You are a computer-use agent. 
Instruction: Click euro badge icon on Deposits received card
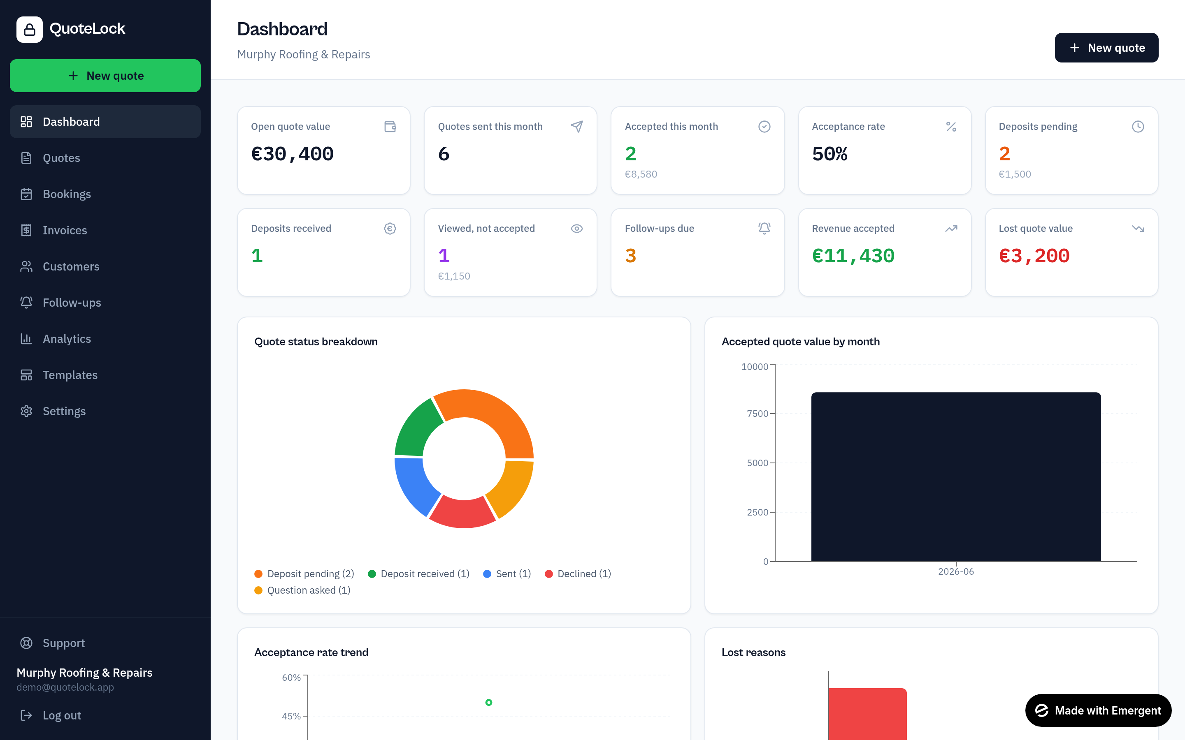tap(390, 229)
